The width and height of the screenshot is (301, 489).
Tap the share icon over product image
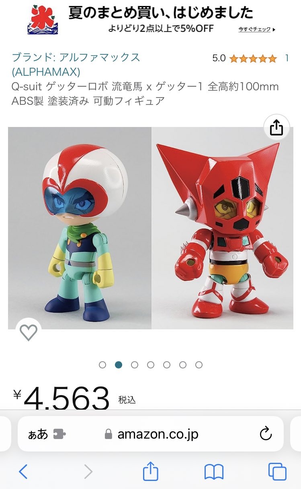tap(276, 128)
